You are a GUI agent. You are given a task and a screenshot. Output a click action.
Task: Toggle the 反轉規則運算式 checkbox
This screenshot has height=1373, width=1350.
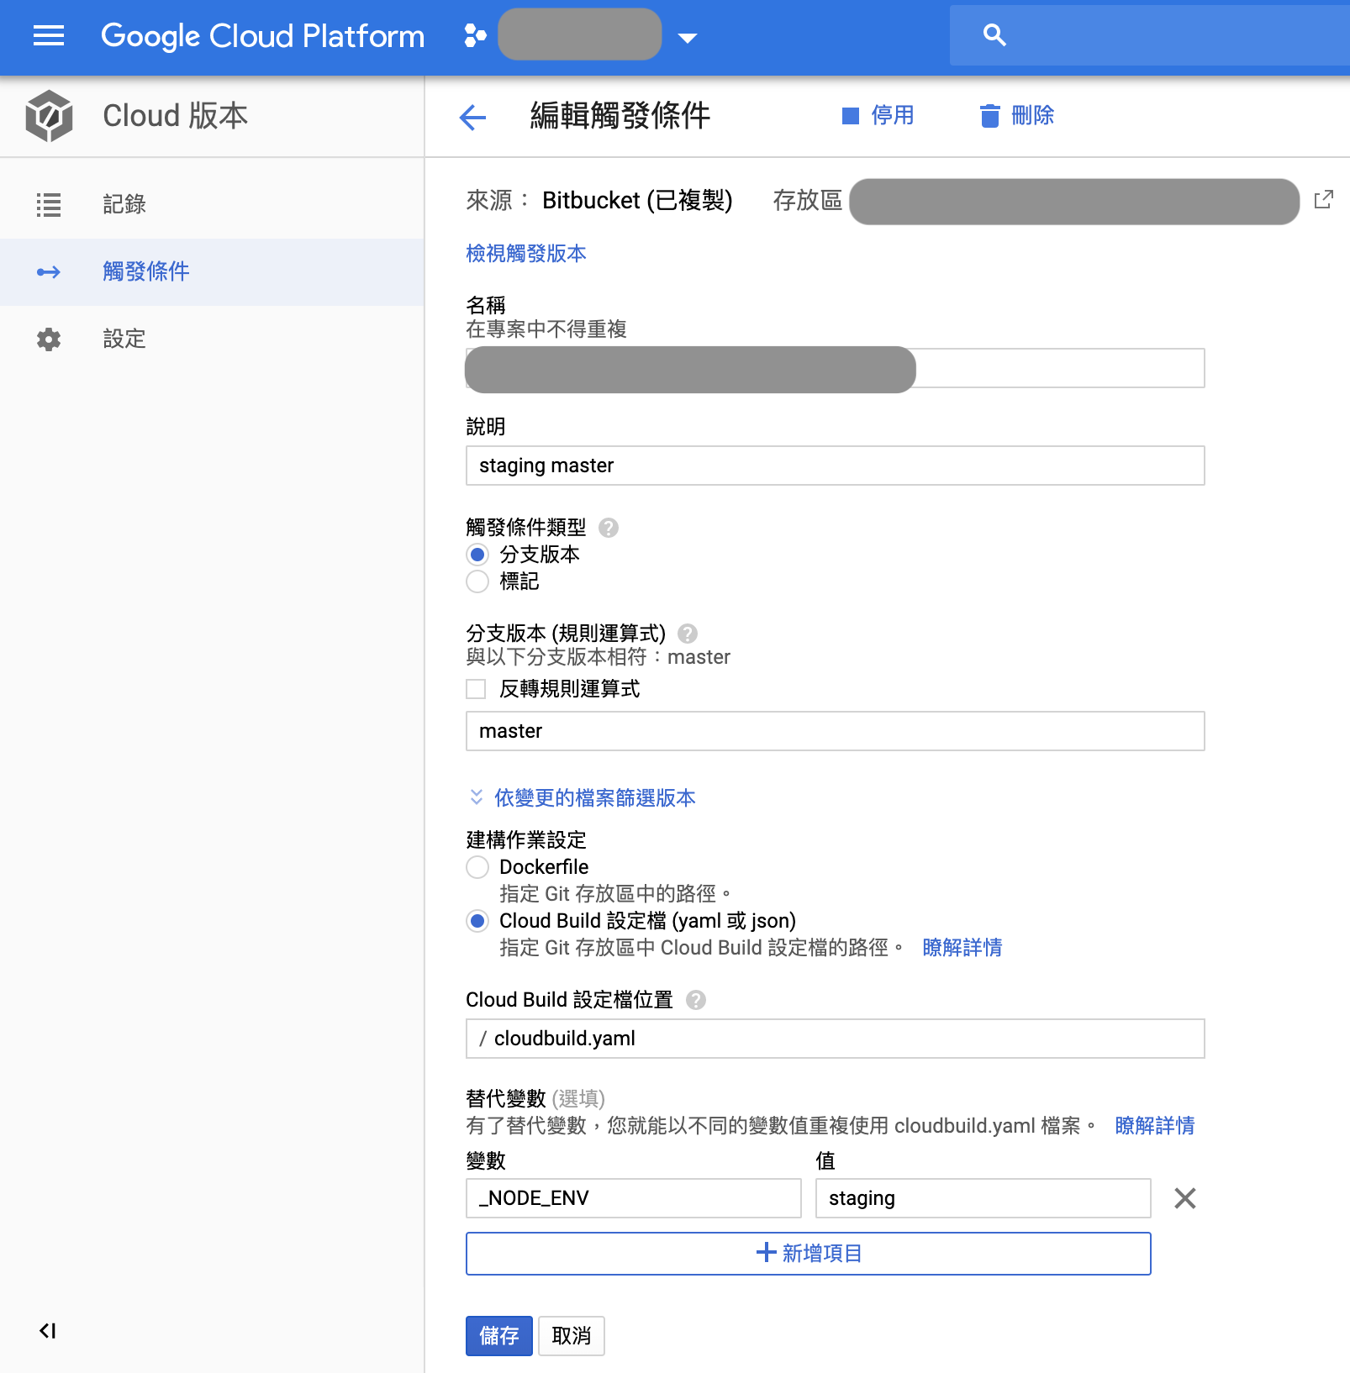coord(476,689)
